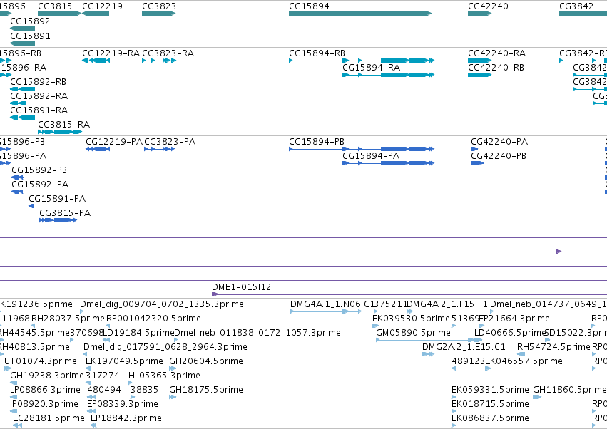Select the CG15892 gene label
This screenshot has height=429, width=607.
coord(30,21)
